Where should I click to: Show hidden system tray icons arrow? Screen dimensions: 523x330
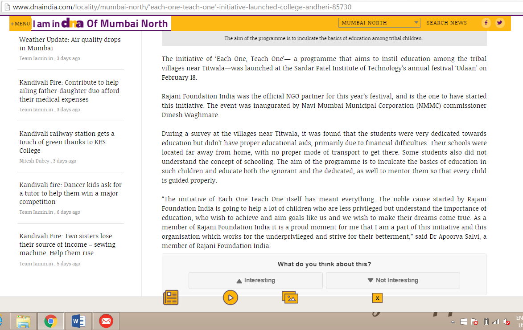point(453,322)
